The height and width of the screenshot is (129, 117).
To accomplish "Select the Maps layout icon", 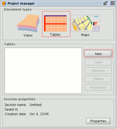I will pos(85,23).
